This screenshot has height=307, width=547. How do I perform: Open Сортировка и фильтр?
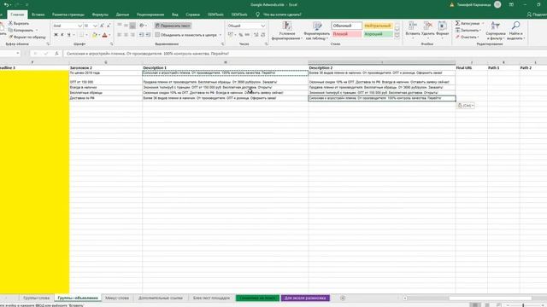pyautogui.click(x=496, y=31)
